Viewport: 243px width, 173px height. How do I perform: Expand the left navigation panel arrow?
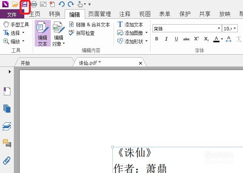10,72
